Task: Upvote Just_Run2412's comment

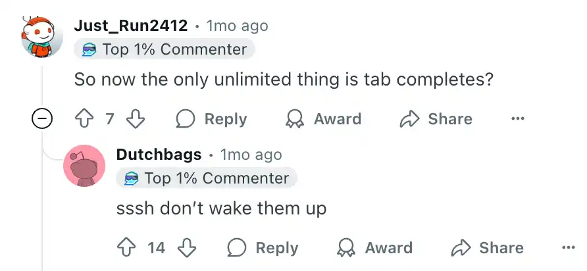Action: [84, 119]
